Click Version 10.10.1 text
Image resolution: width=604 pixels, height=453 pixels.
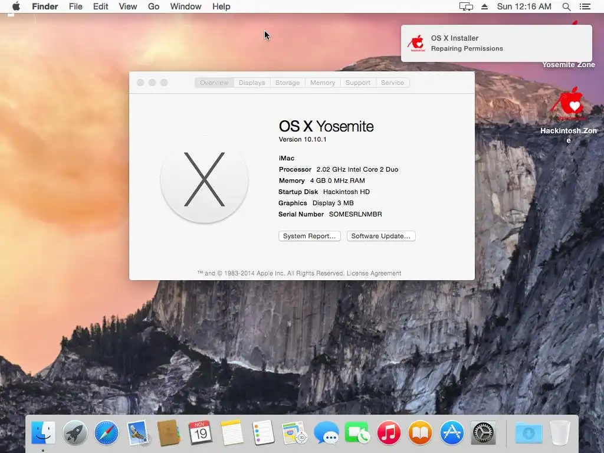point(303,139)
